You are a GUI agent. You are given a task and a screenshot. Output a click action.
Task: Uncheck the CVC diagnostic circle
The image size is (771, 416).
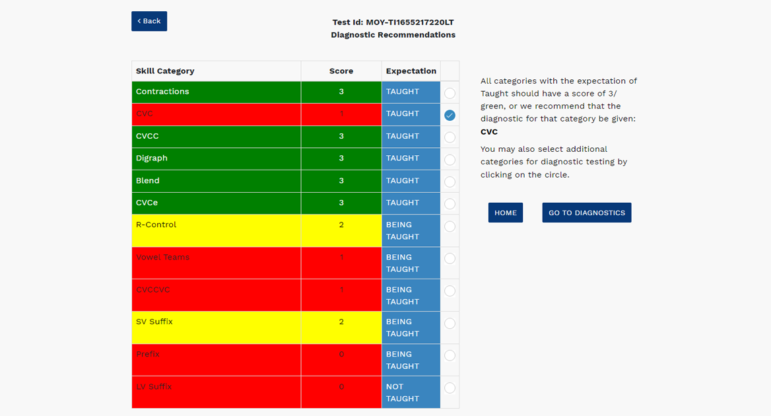point(450,116)
